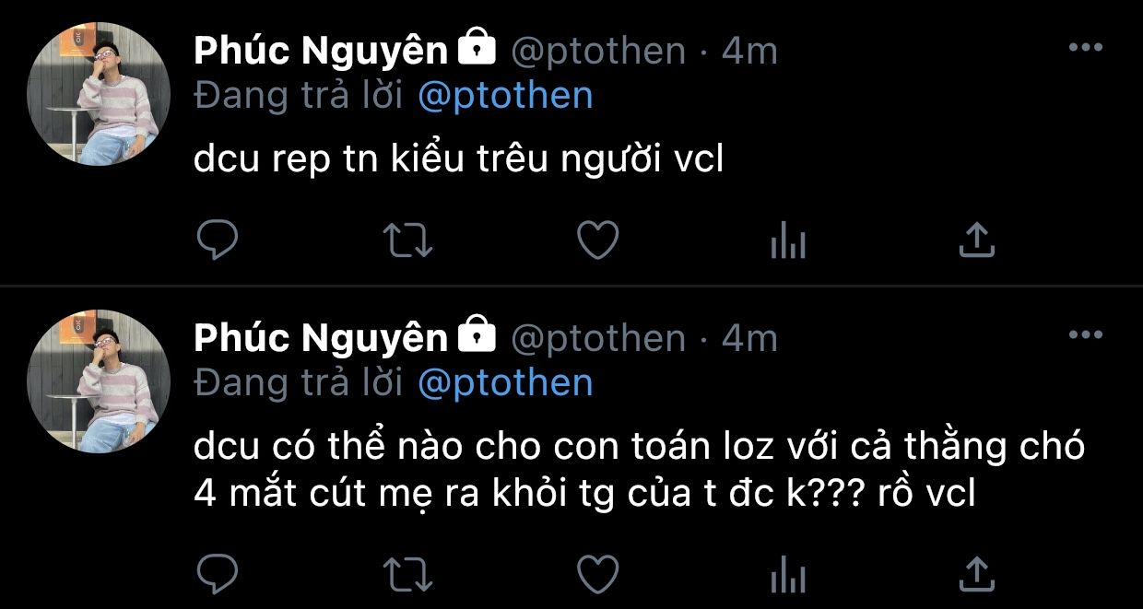Click the 4m timestamp on second tweet

coord(749,338)
